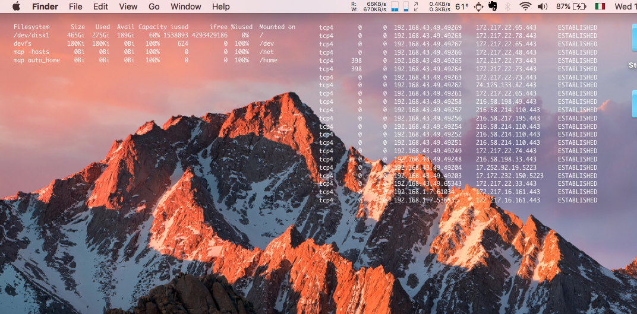637x314 pixels.
Task: Click local address '192.168.43.49.49258'
Action: point(428,102)
